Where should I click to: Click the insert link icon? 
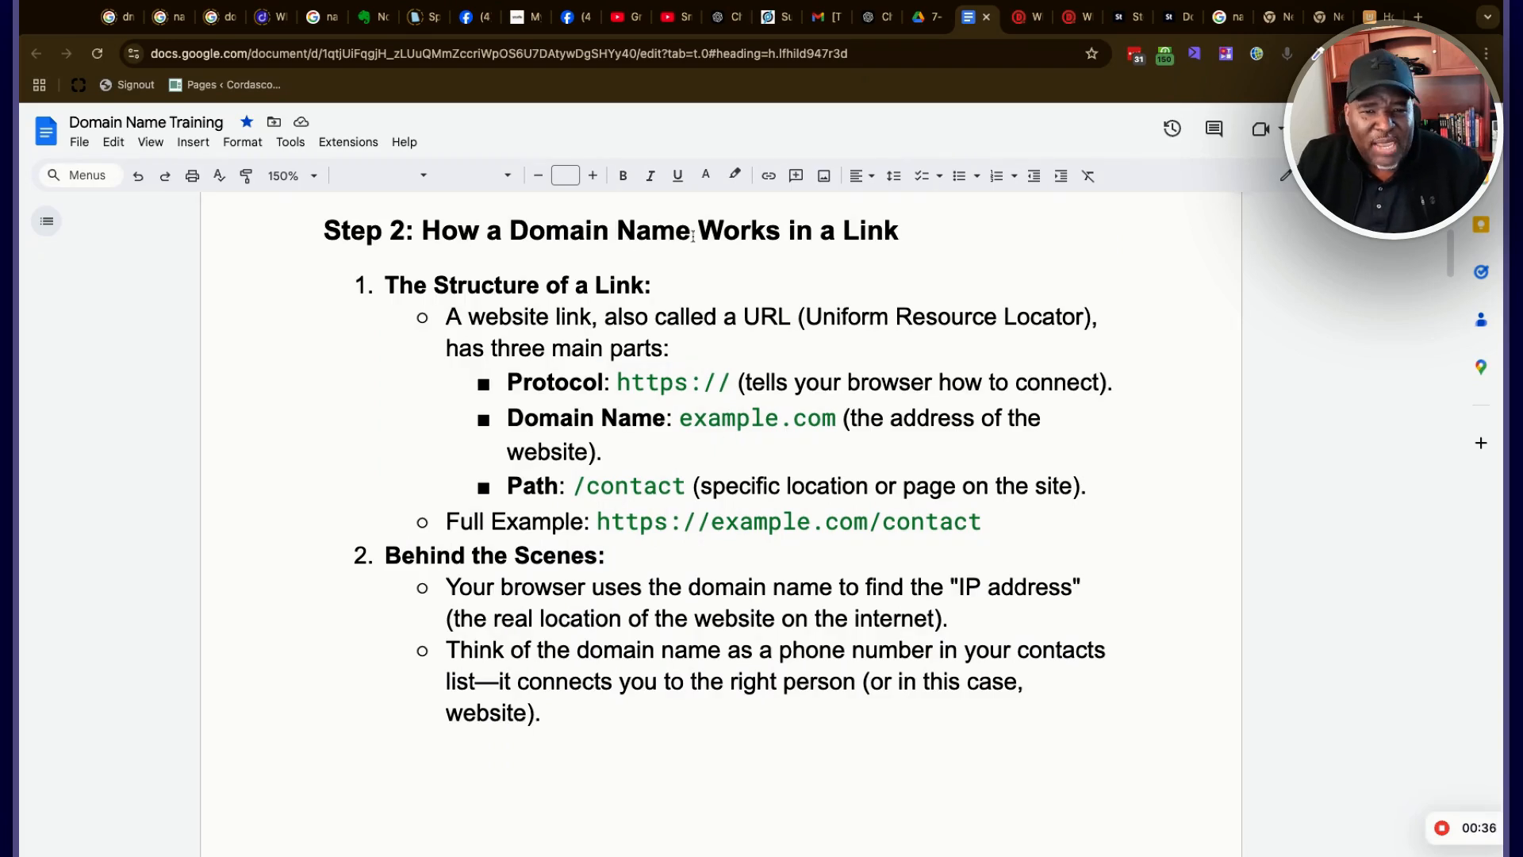[x=768, y=176]
